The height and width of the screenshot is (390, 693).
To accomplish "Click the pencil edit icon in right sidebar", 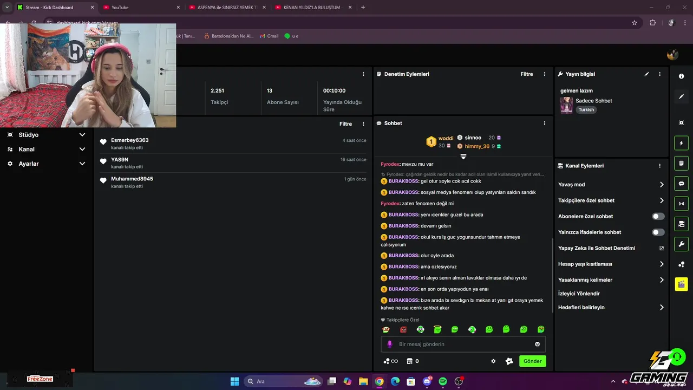I will 681,96.
